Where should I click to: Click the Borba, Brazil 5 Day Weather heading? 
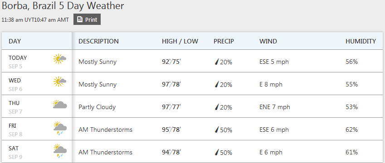(63, 6)
